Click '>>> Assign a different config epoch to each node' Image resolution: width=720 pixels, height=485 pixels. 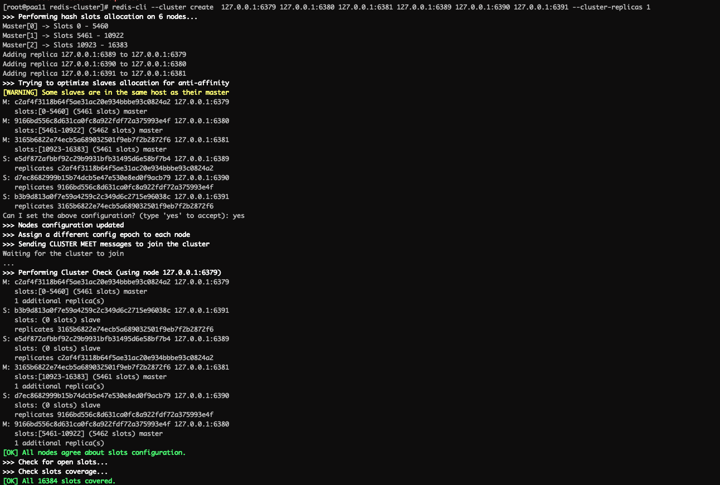(96, 235)
